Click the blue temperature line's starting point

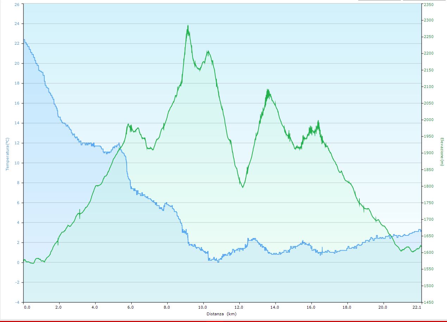coord(24,39)
